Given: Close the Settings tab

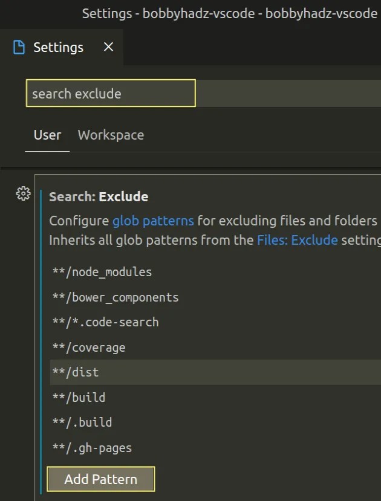Looking at the screenshot, I should tap(108, 46).
